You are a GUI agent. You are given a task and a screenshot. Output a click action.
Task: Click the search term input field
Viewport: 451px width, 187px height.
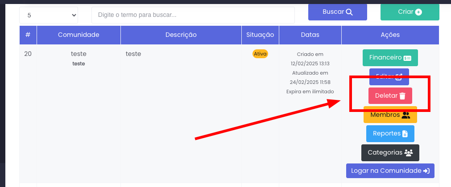(193, 15)
